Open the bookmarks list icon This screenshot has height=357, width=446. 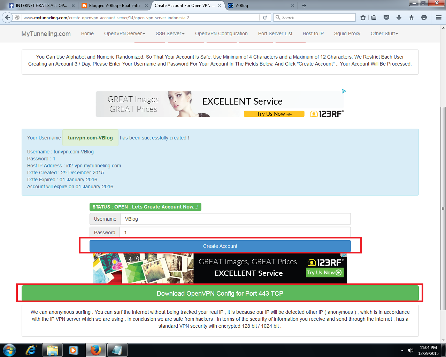pos(374,17)
